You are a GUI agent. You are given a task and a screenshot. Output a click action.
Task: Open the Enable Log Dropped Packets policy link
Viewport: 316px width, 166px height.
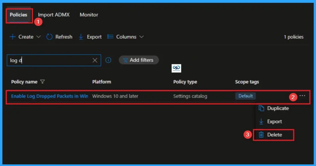[50, 96]
